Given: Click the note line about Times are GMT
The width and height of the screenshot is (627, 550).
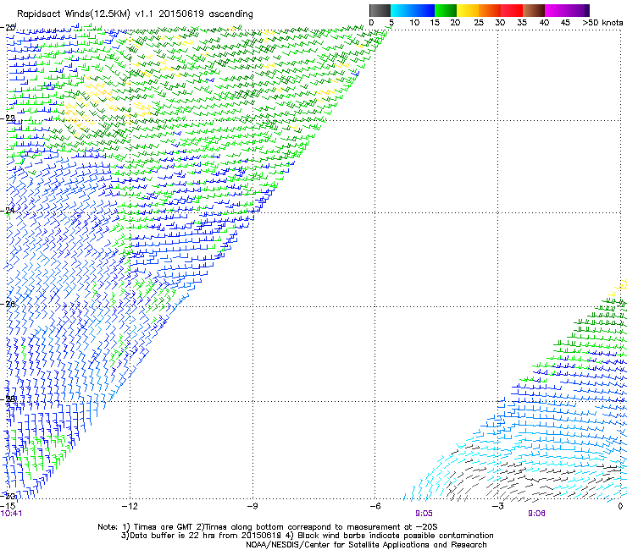Looking at the screenshot, I should (268, 527).
